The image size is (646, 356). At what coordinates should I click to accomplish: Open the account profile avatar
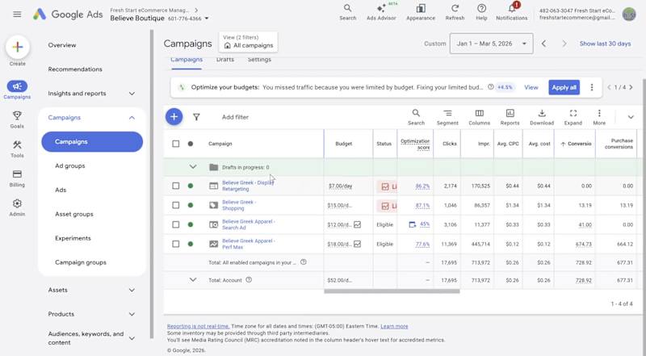pyautogui.click(x=629, y=14)
